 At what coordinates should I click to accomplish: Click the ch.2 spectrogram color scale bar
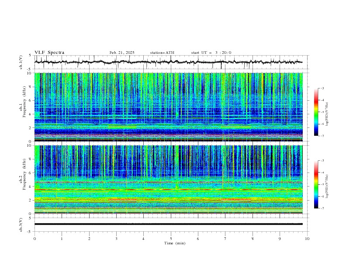coord(316,184)
